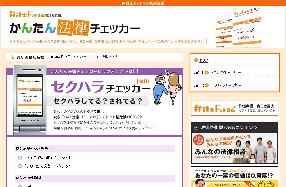
Task: Click the orange arrow icon beside TOP
Action: coord(196,60)
